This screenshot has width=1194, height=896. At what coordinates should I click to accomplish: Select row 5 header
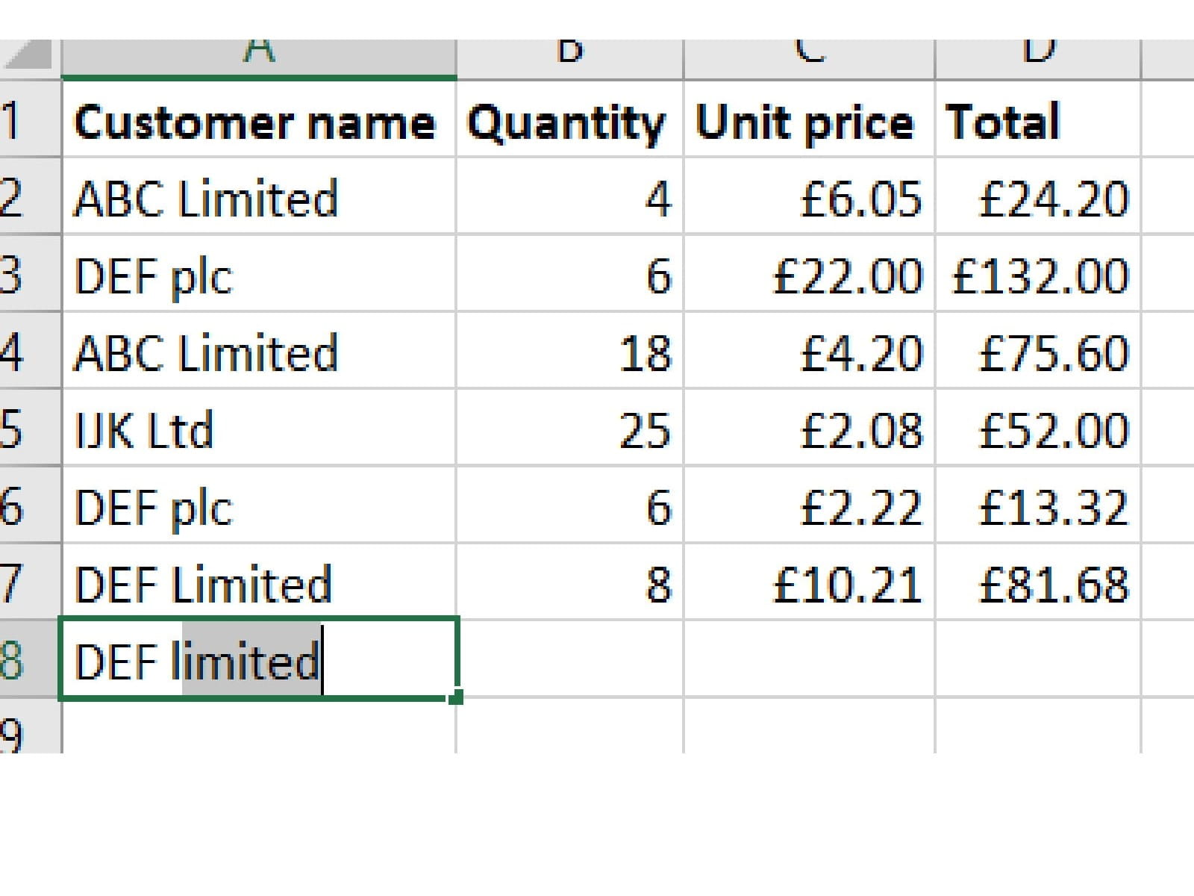[22, 430]
